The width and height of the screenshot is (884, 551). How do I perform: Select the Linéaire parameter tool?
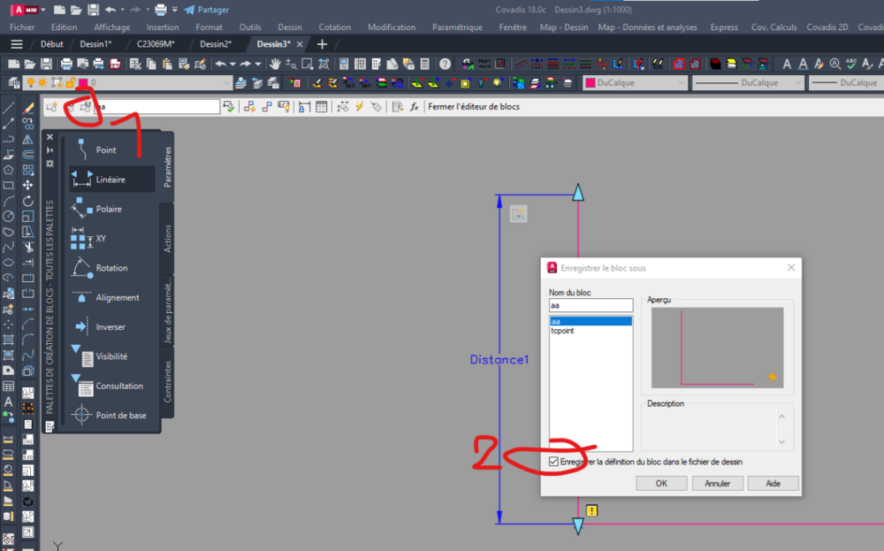111,180
